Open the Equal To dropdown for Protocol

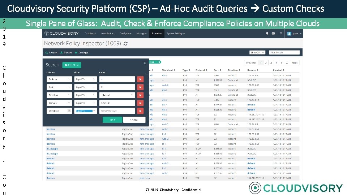coord(85,79)
